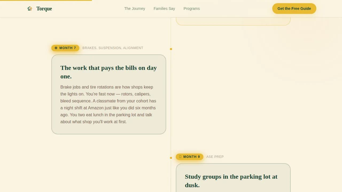Image resolution: width=342 pixels, height=192 pixels.
Task: Click the Torque brand name
Action: [44, 9]
